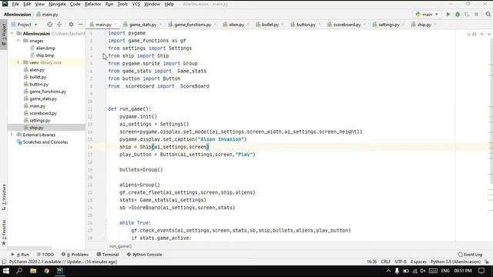Go to next highlighted error arrow
Image resolution: width=493 pixels, height=277 pixels.
point(489,34)
